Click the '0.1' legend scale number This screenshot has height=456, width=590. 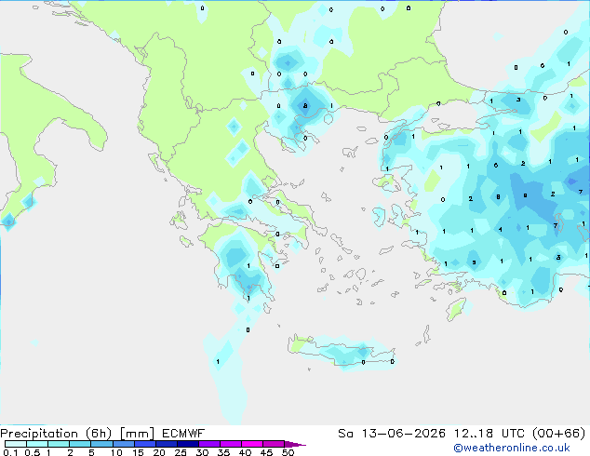(x=10, y=452)
